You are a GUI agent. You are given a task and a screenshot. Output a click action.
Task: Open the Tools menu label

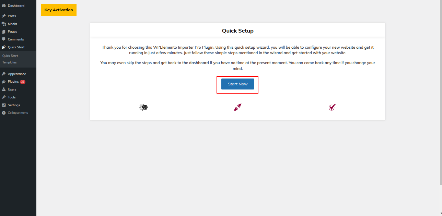(x=12, y=97)
